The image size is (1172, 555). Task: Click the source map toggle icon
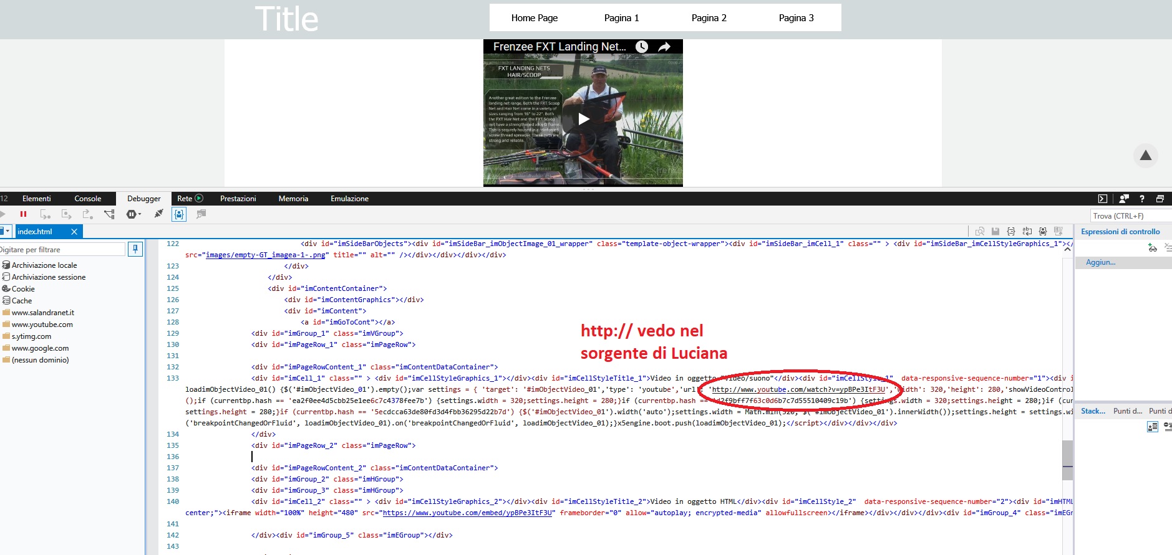point(1058,231)
